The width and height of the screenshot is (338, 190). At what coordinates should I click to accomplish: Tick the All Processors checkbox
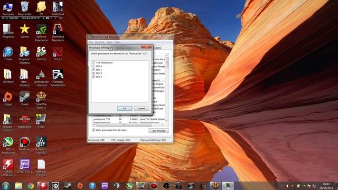coord(93,63)
